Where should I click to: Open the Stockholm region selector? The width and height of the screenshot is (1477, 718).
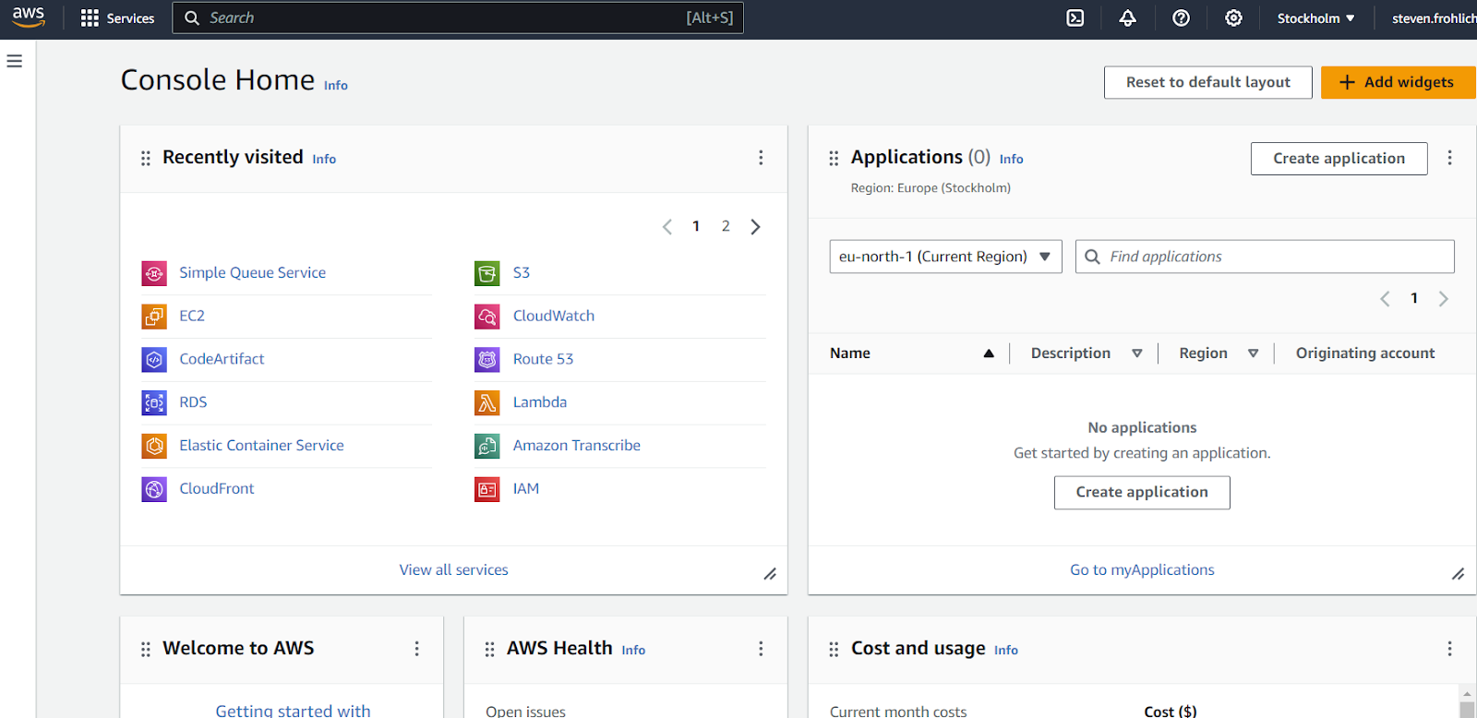[x=1315, y=18]
